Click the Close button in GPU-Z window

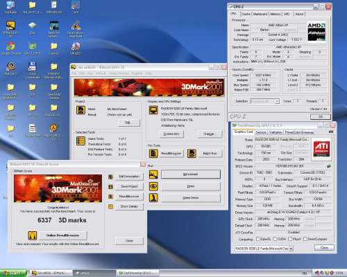pos(324,248)
